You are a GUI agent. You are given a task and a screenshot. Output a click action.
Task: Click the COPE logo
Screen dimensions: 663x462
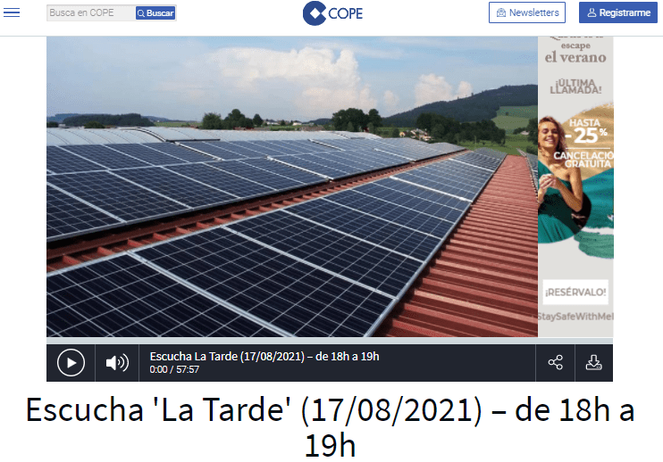(x=332, y=12)
